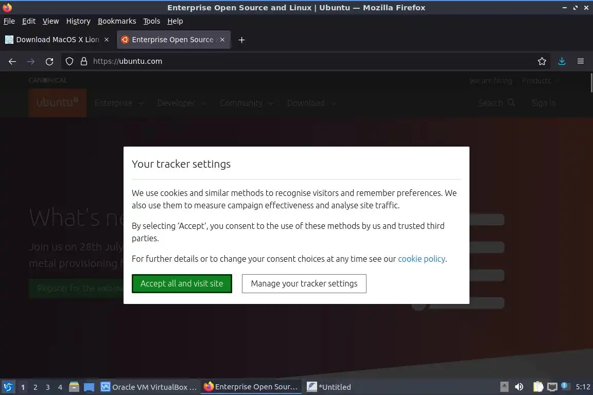Bookmark this page with the star icon
This screenshot has height=395, width=593.
pos(542,61)
